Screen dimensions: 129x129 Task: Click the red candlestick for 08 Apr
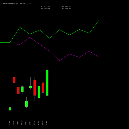point(14,80)
